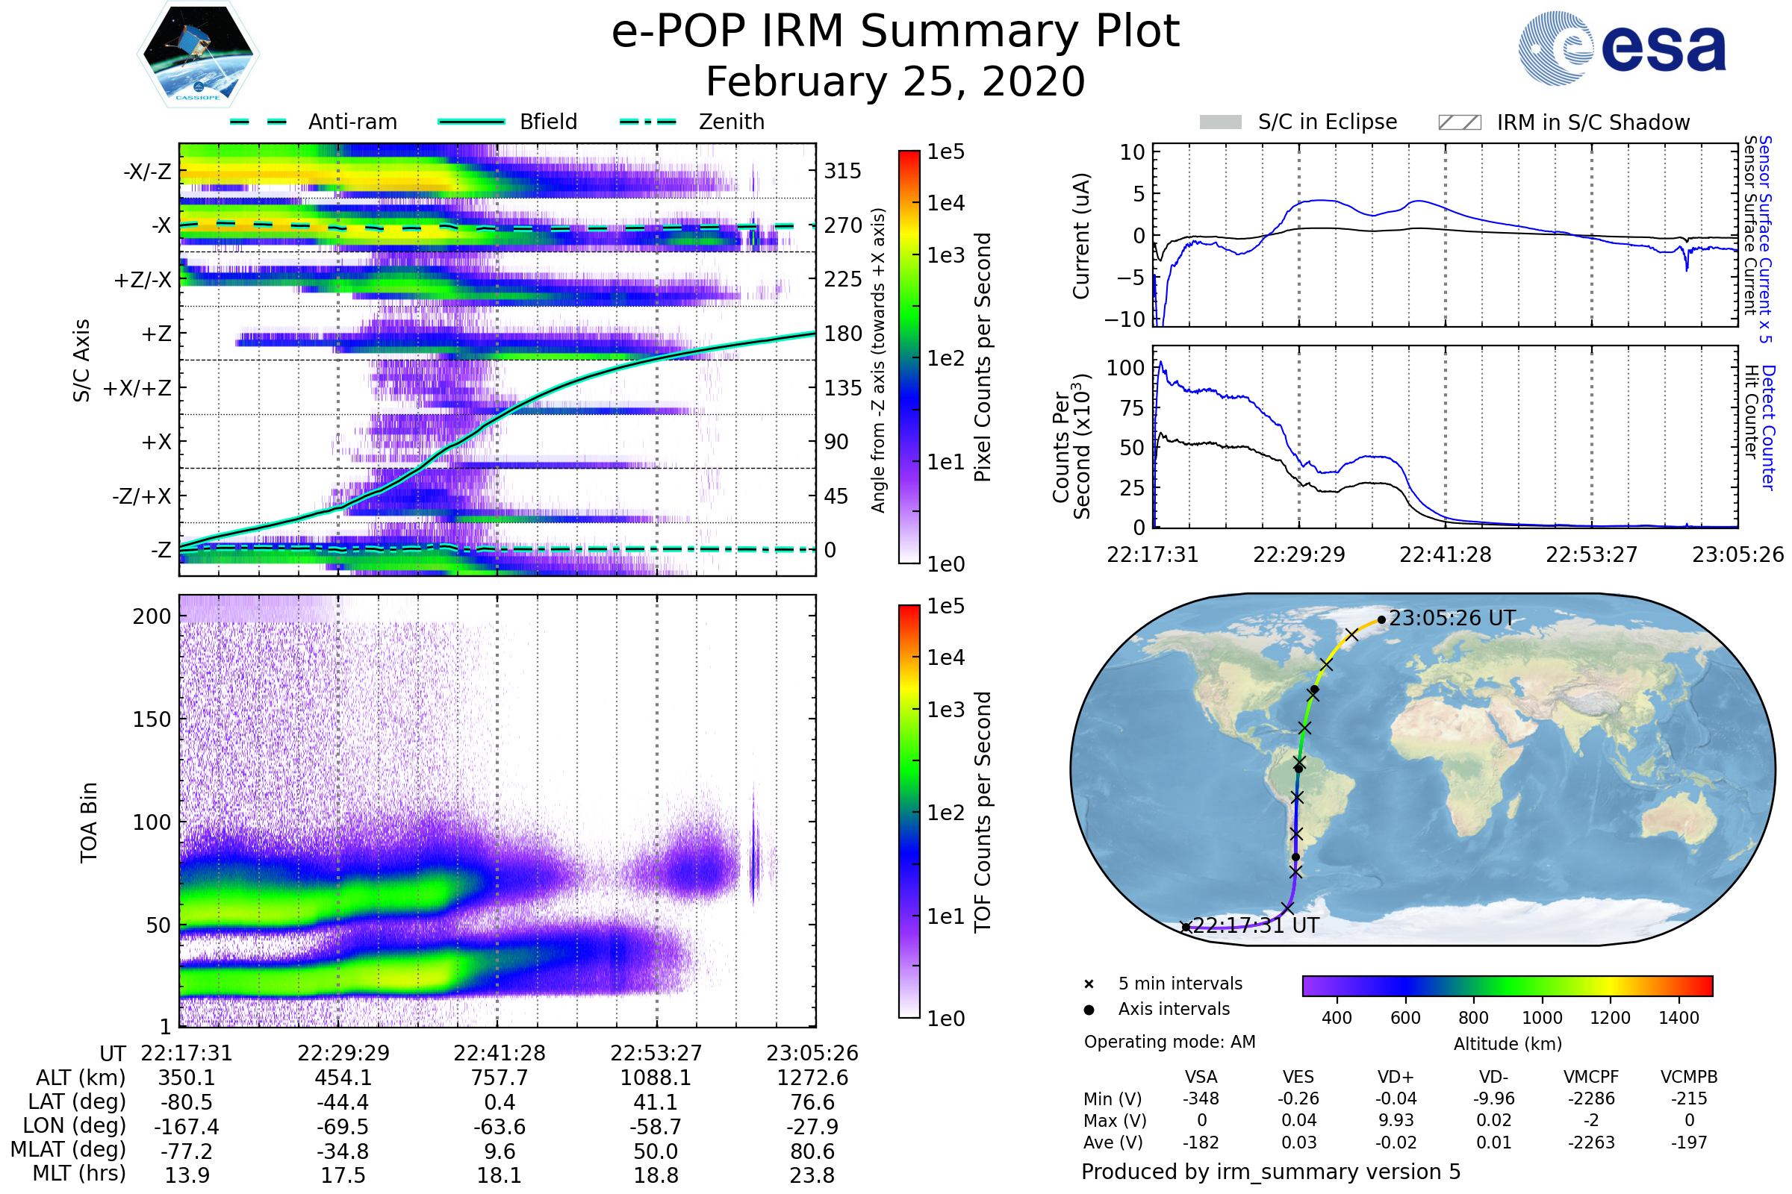Click the TOF Counts per Second colorbar
Image resolution: width=1792 pixels, height=1194 pixels.
(909, 811)
